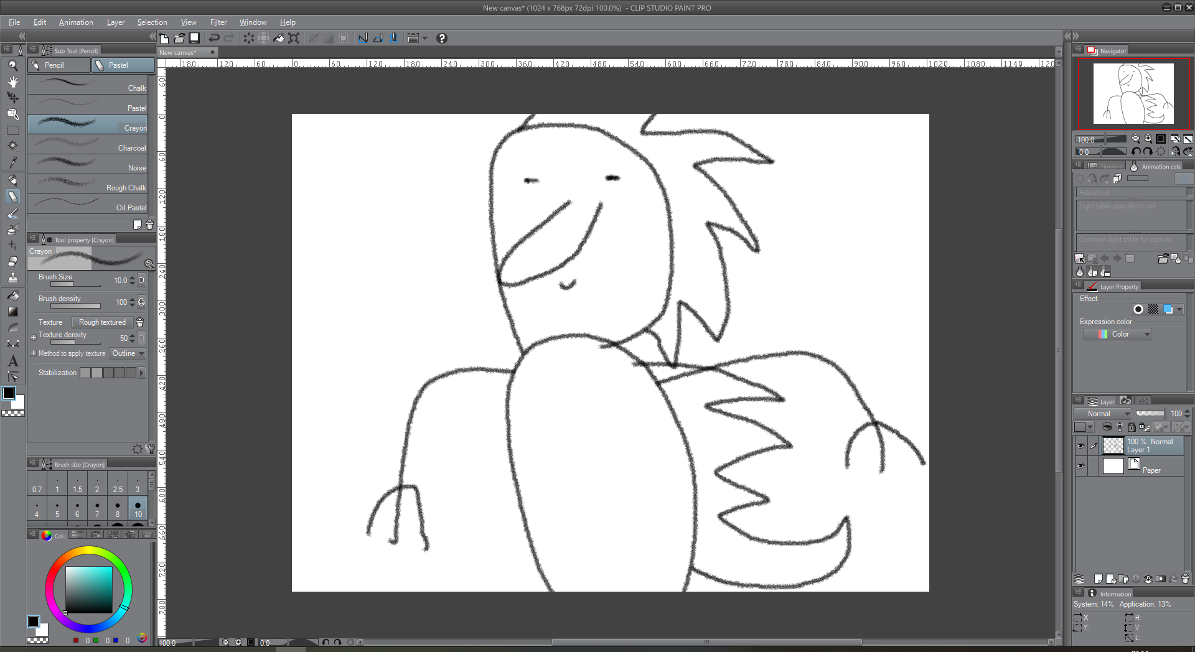Open the Animation menu
Viewport: 1195px width, 652px height.
(76, 22)
